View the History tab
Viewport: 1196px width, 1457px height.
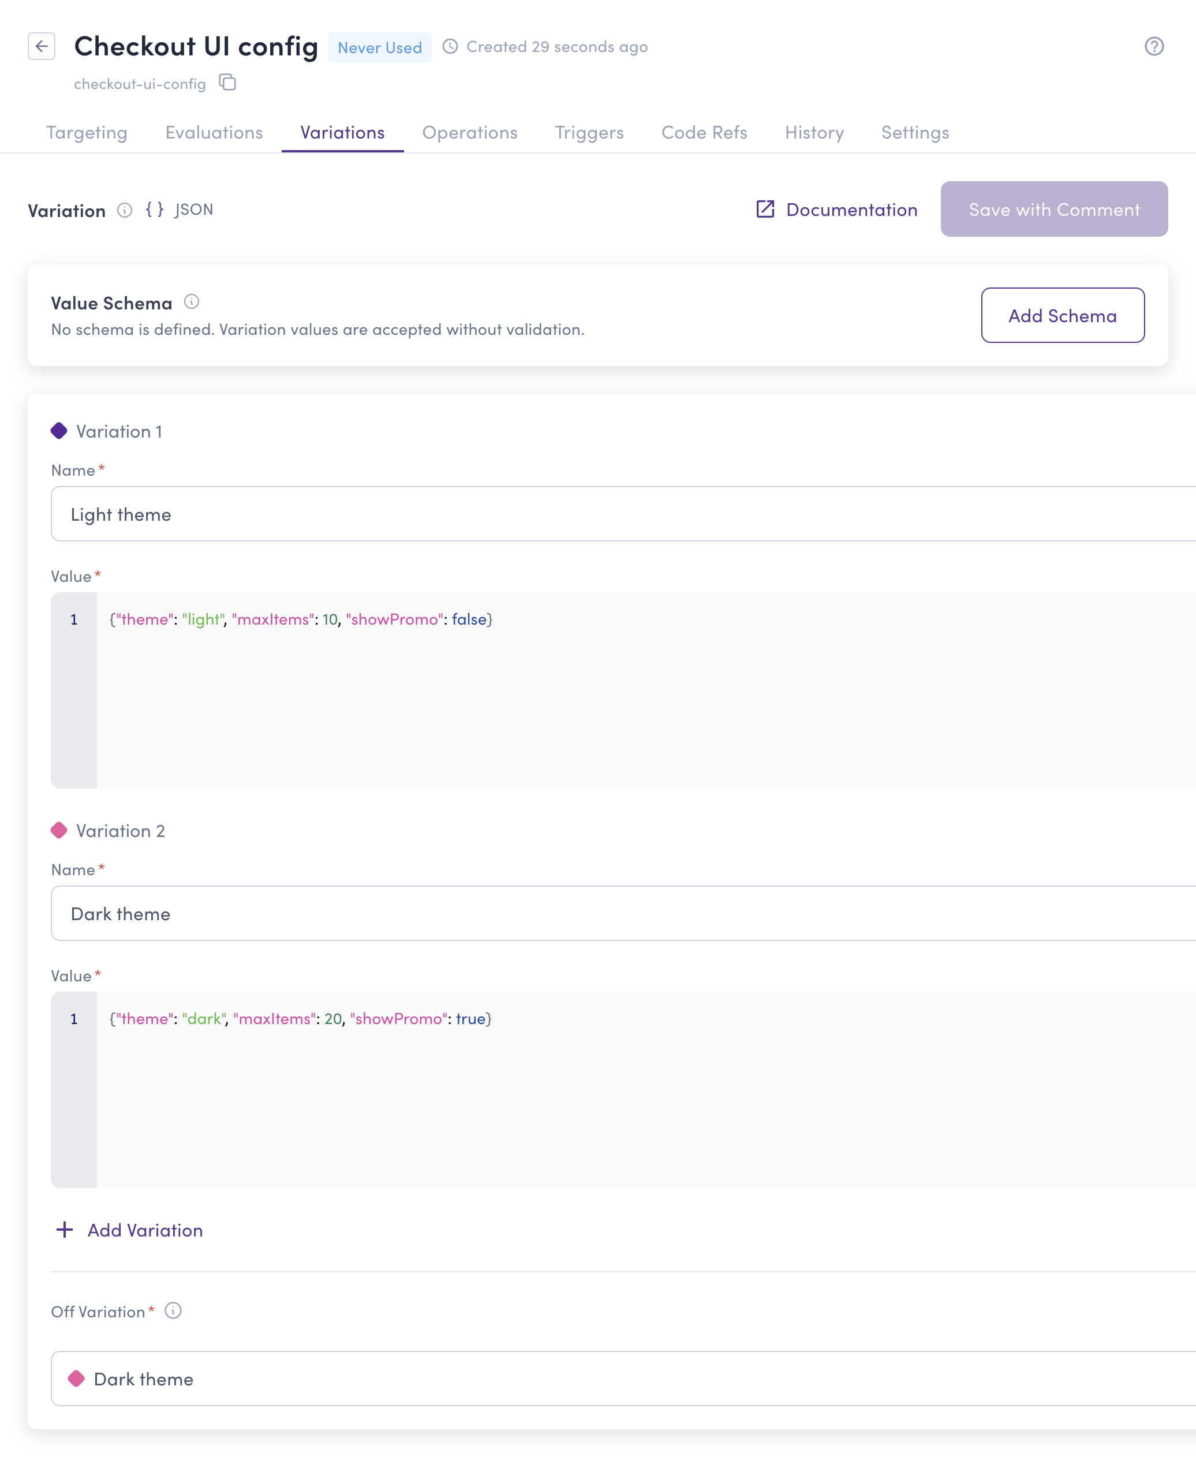[814, 132]
